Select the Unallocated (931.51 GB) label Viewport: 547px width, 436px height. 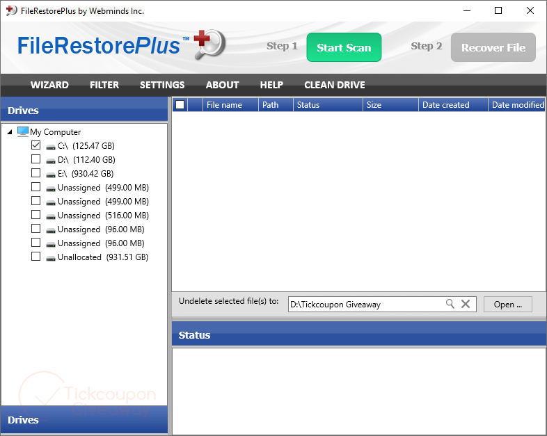pos(103,257)
